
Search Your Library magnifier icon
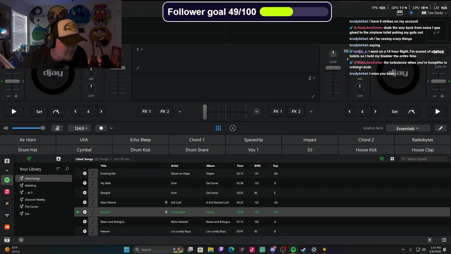point(67,169)
